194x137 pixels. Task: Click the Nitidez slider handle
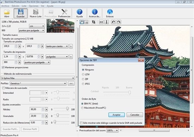[x=67, y=108]
